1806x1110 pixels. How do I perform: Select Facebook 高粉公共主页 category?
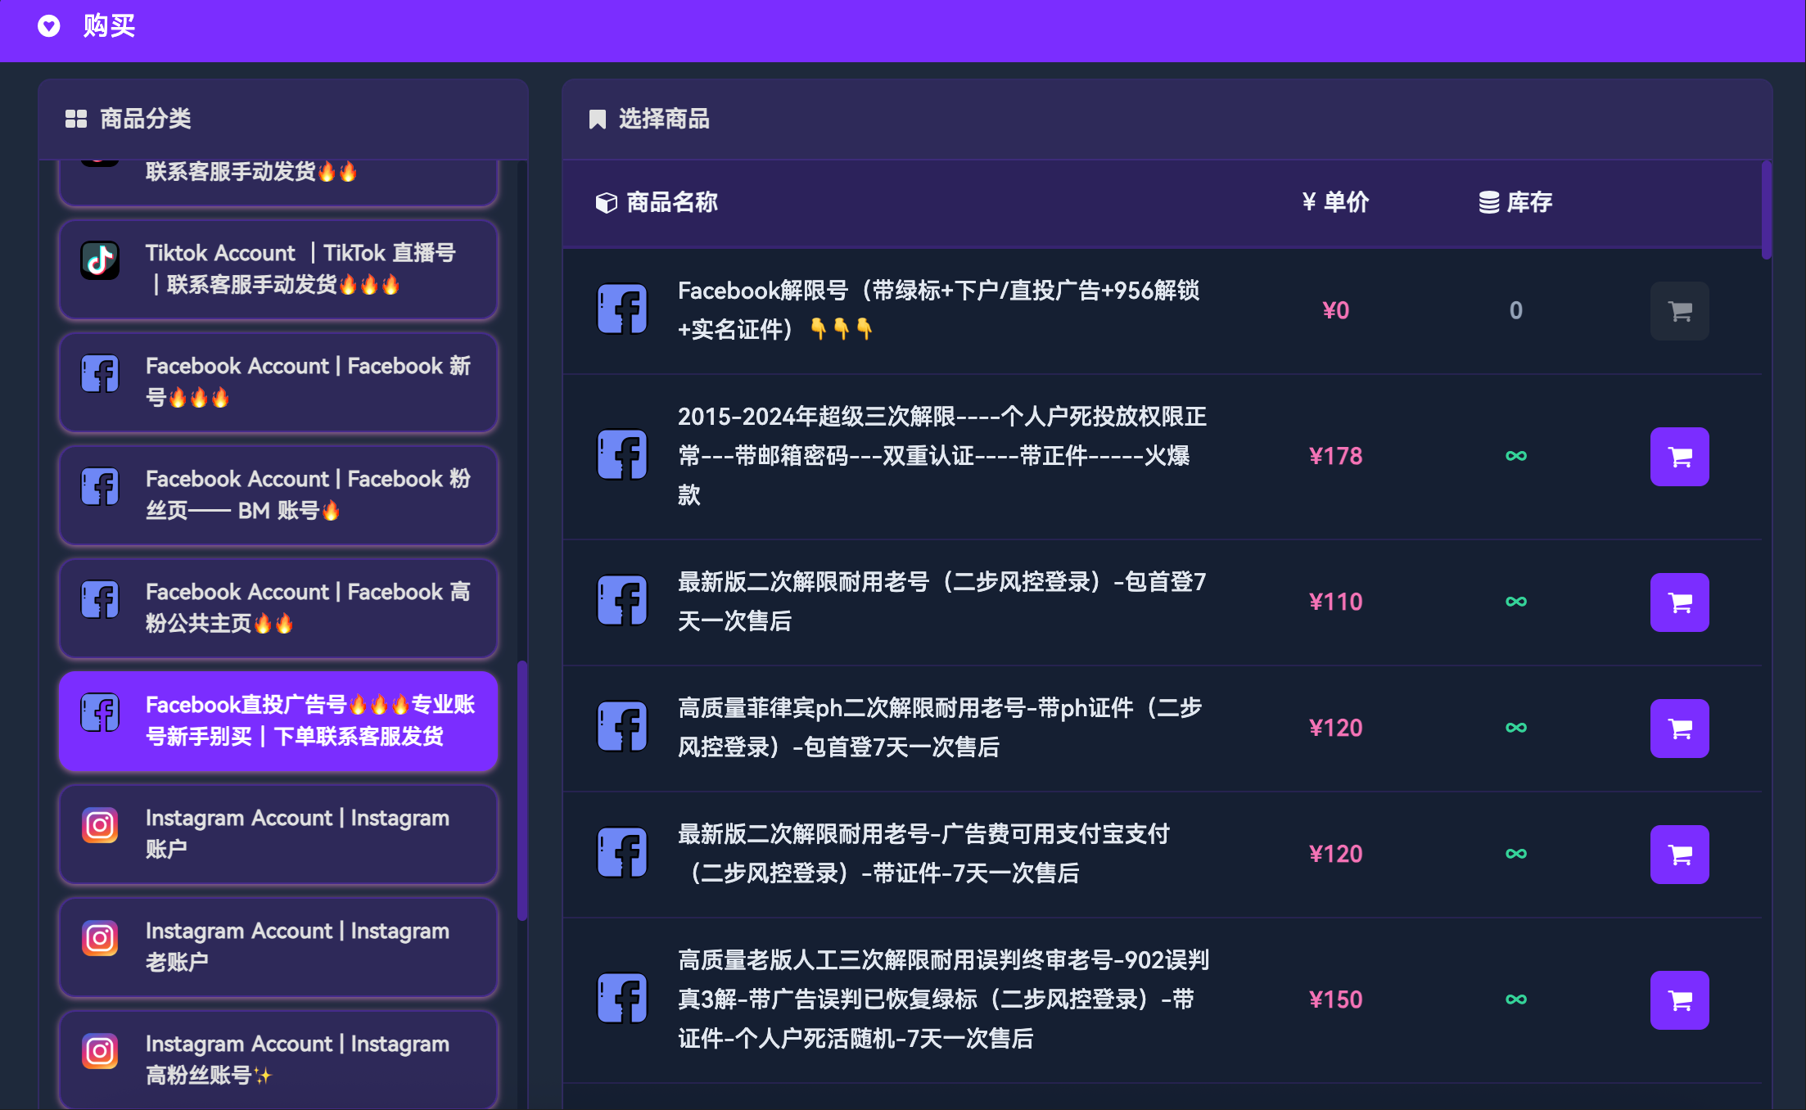click(x=278, y=607)
